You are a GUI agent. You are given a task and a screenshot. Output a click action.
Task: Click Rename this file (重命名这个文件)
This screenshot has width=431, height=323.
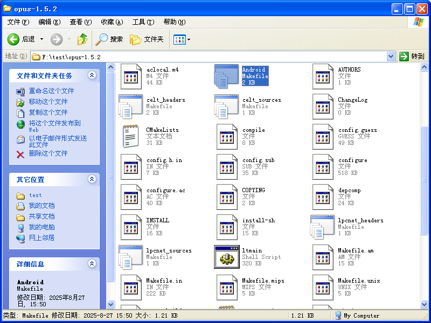point(51,91)
